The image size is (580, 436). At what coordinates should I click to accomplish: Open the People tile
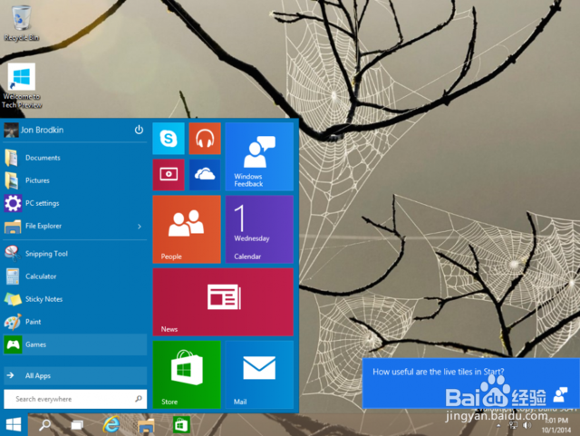coord(187,229)
